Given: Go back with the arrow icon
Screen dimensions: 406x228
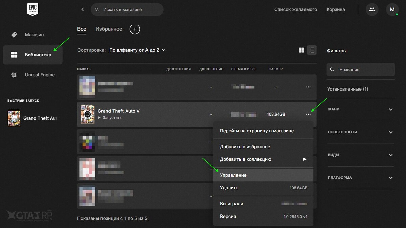Looking at the screenshot, I should 83,9.
